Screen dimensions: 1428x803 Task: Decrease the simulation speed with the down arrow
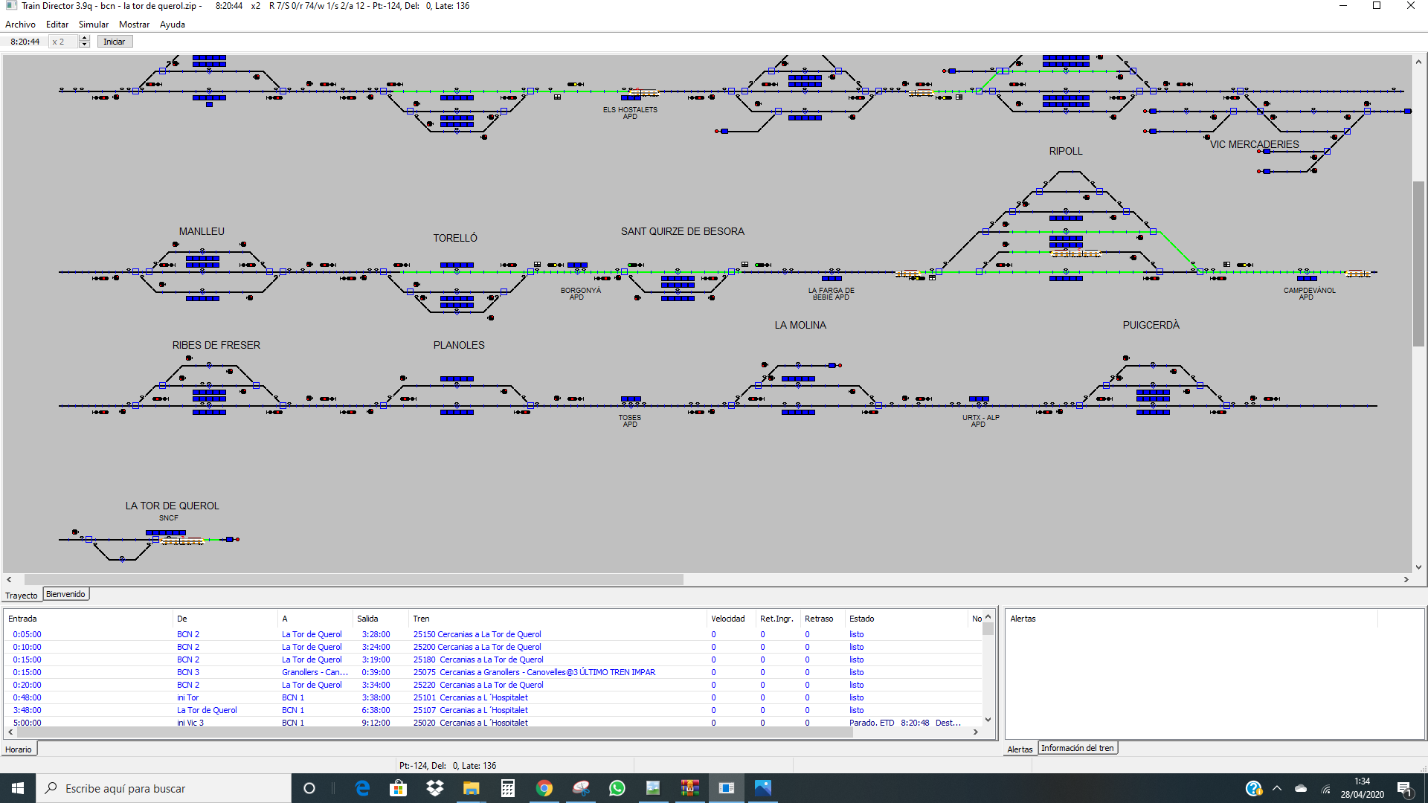85,45
